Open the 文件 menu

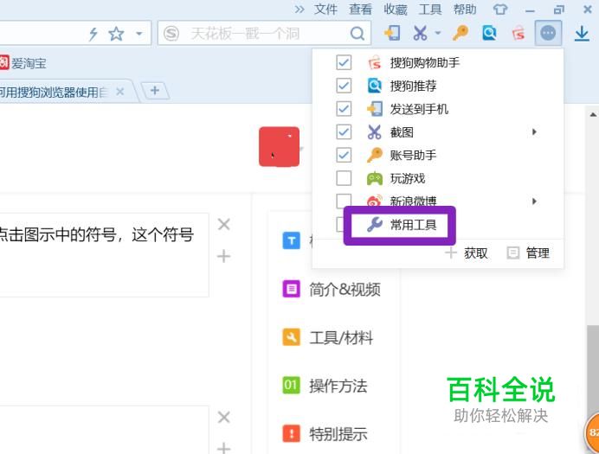[325, 10]
